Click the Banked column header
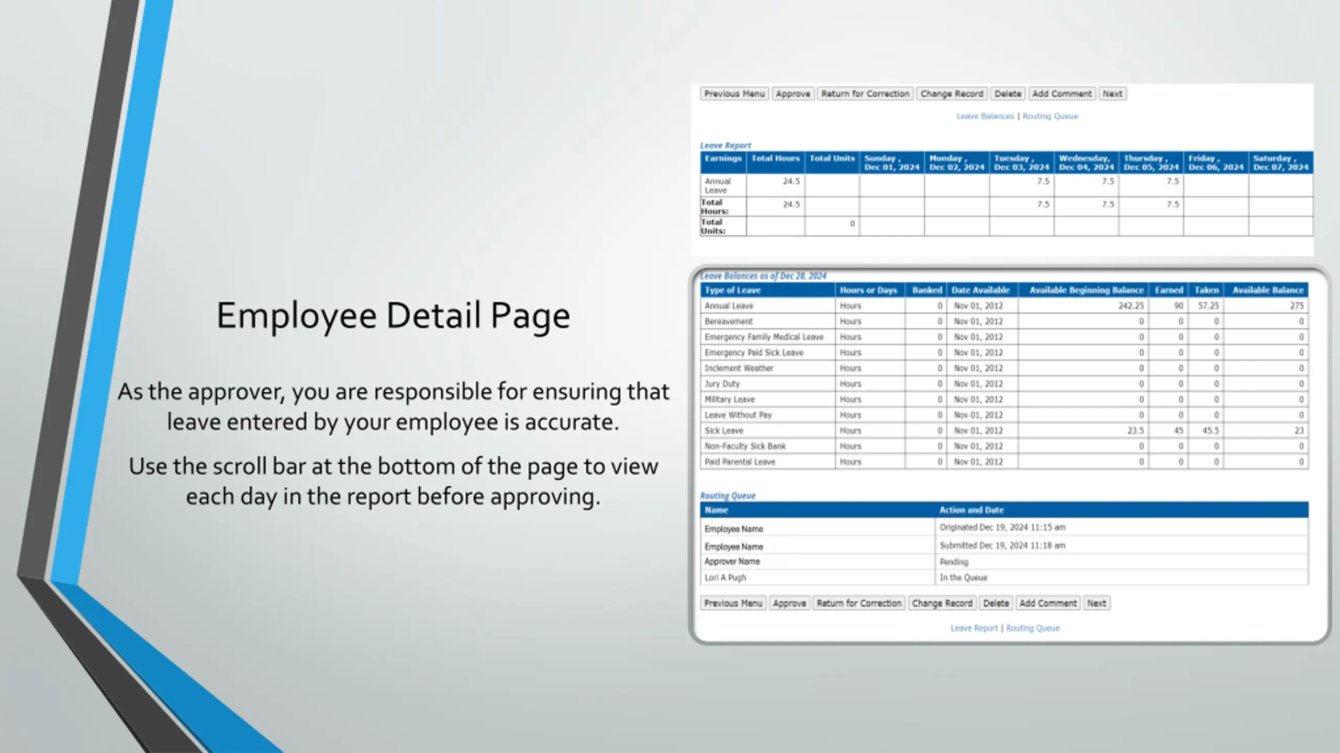The width and height of the screenshot is (1340, 753). pos(927,290)
